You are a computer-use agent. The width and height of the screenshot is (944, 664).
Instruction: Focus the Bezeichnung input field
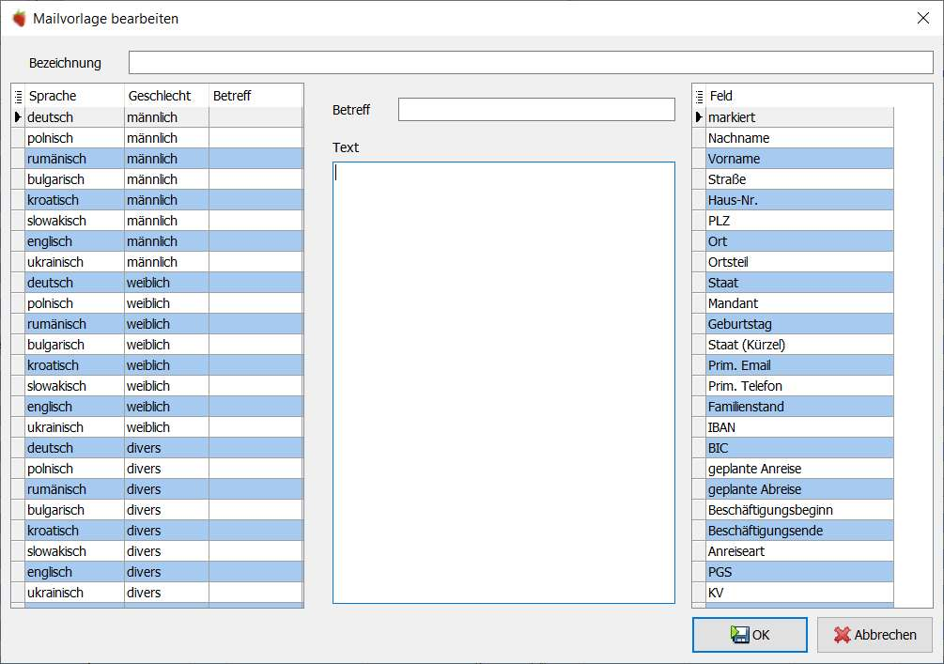(x=531, y=63)
